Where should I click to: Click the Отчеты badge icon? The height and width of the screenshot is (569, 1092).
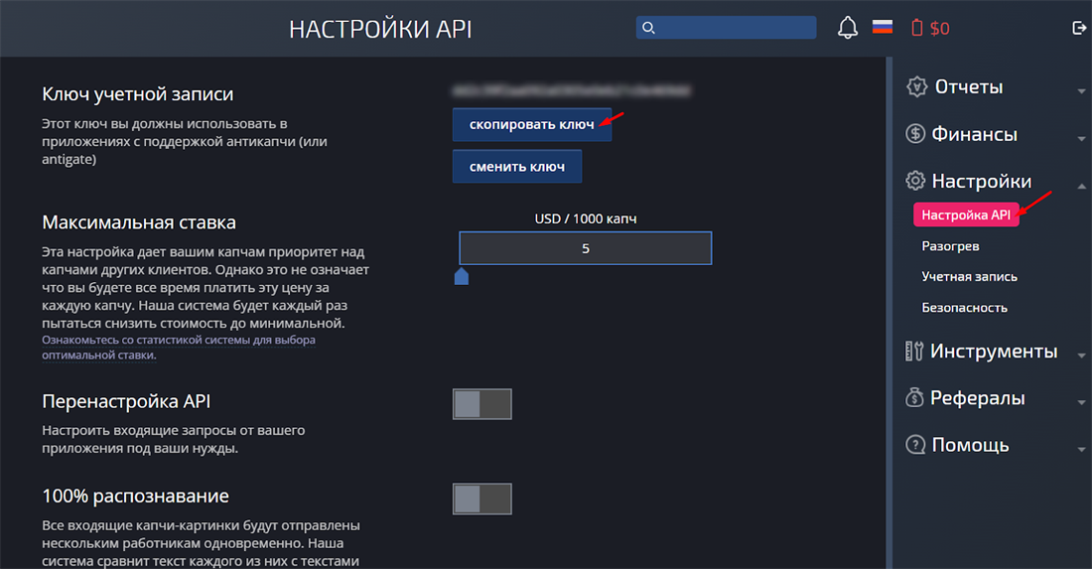pyautogui.click(x=916, y=86)
